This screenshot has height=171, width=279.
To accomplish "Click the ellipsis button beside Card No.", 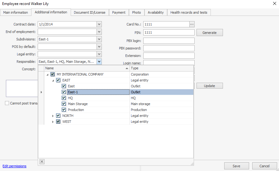I will [x=192, y=24].
